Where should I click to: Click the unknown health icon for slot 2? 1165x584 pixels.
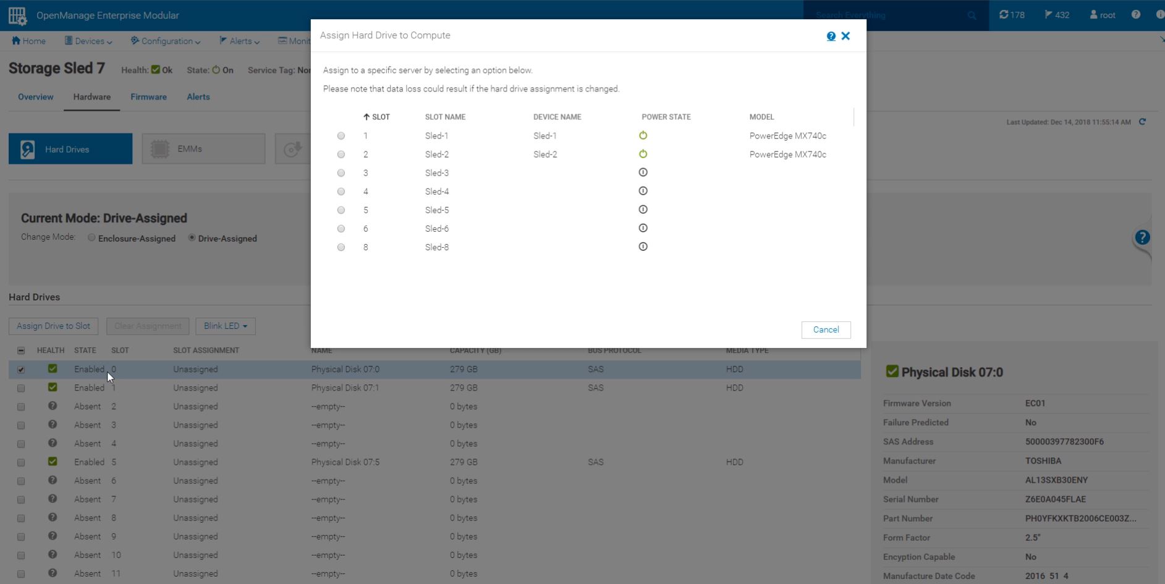[53, 406]
